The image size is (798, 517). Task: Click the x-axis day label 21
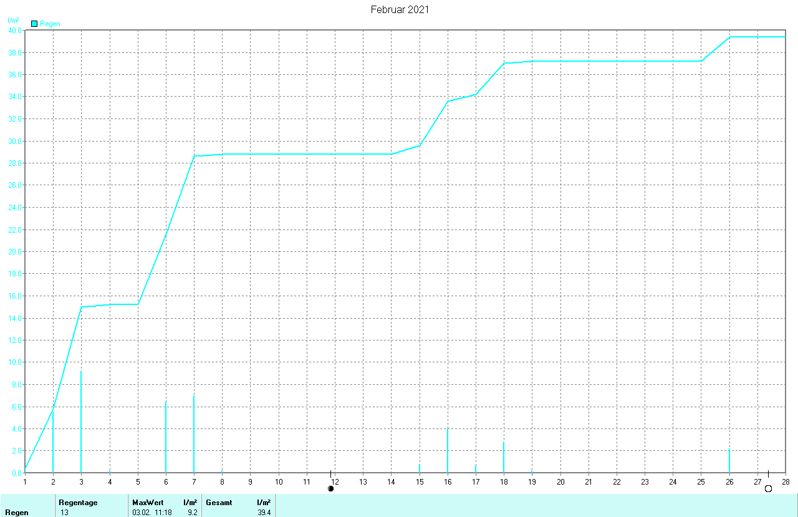coord(589,481)
